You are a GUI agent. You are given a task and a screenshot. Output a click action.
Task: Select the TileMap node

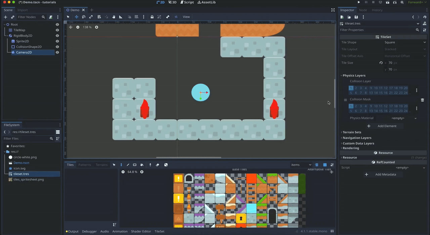19,30
